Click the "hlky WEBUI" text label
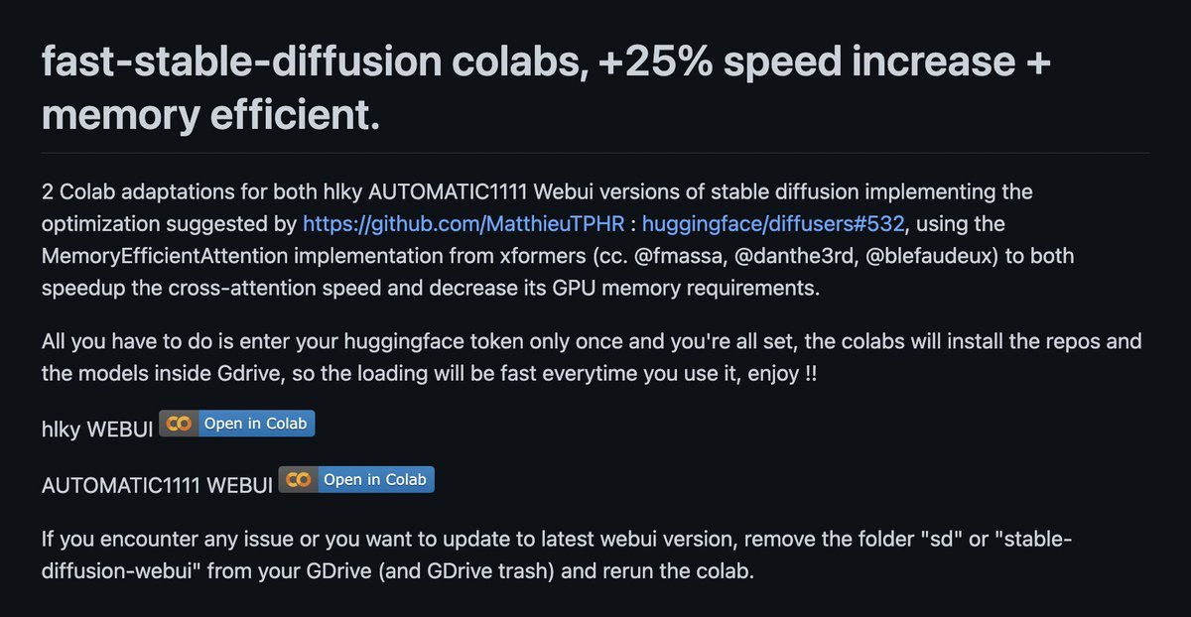The image size is (1191, 617). click(97, 428)
